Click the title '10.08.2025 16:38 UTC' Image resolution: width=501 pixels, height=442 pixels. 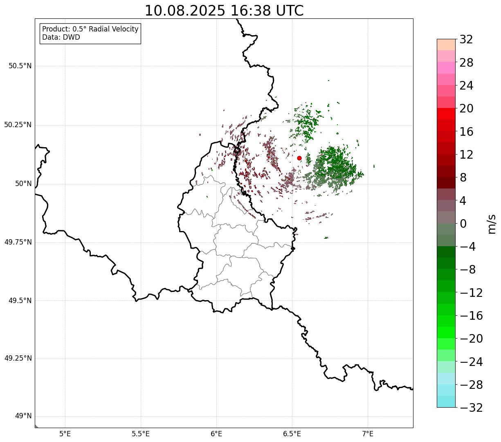point(224,11)
